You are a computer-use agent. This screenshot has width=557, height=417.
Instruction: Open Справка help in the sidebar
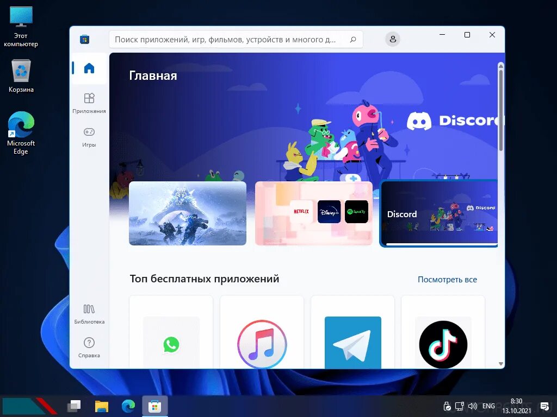tap(89, 348)
